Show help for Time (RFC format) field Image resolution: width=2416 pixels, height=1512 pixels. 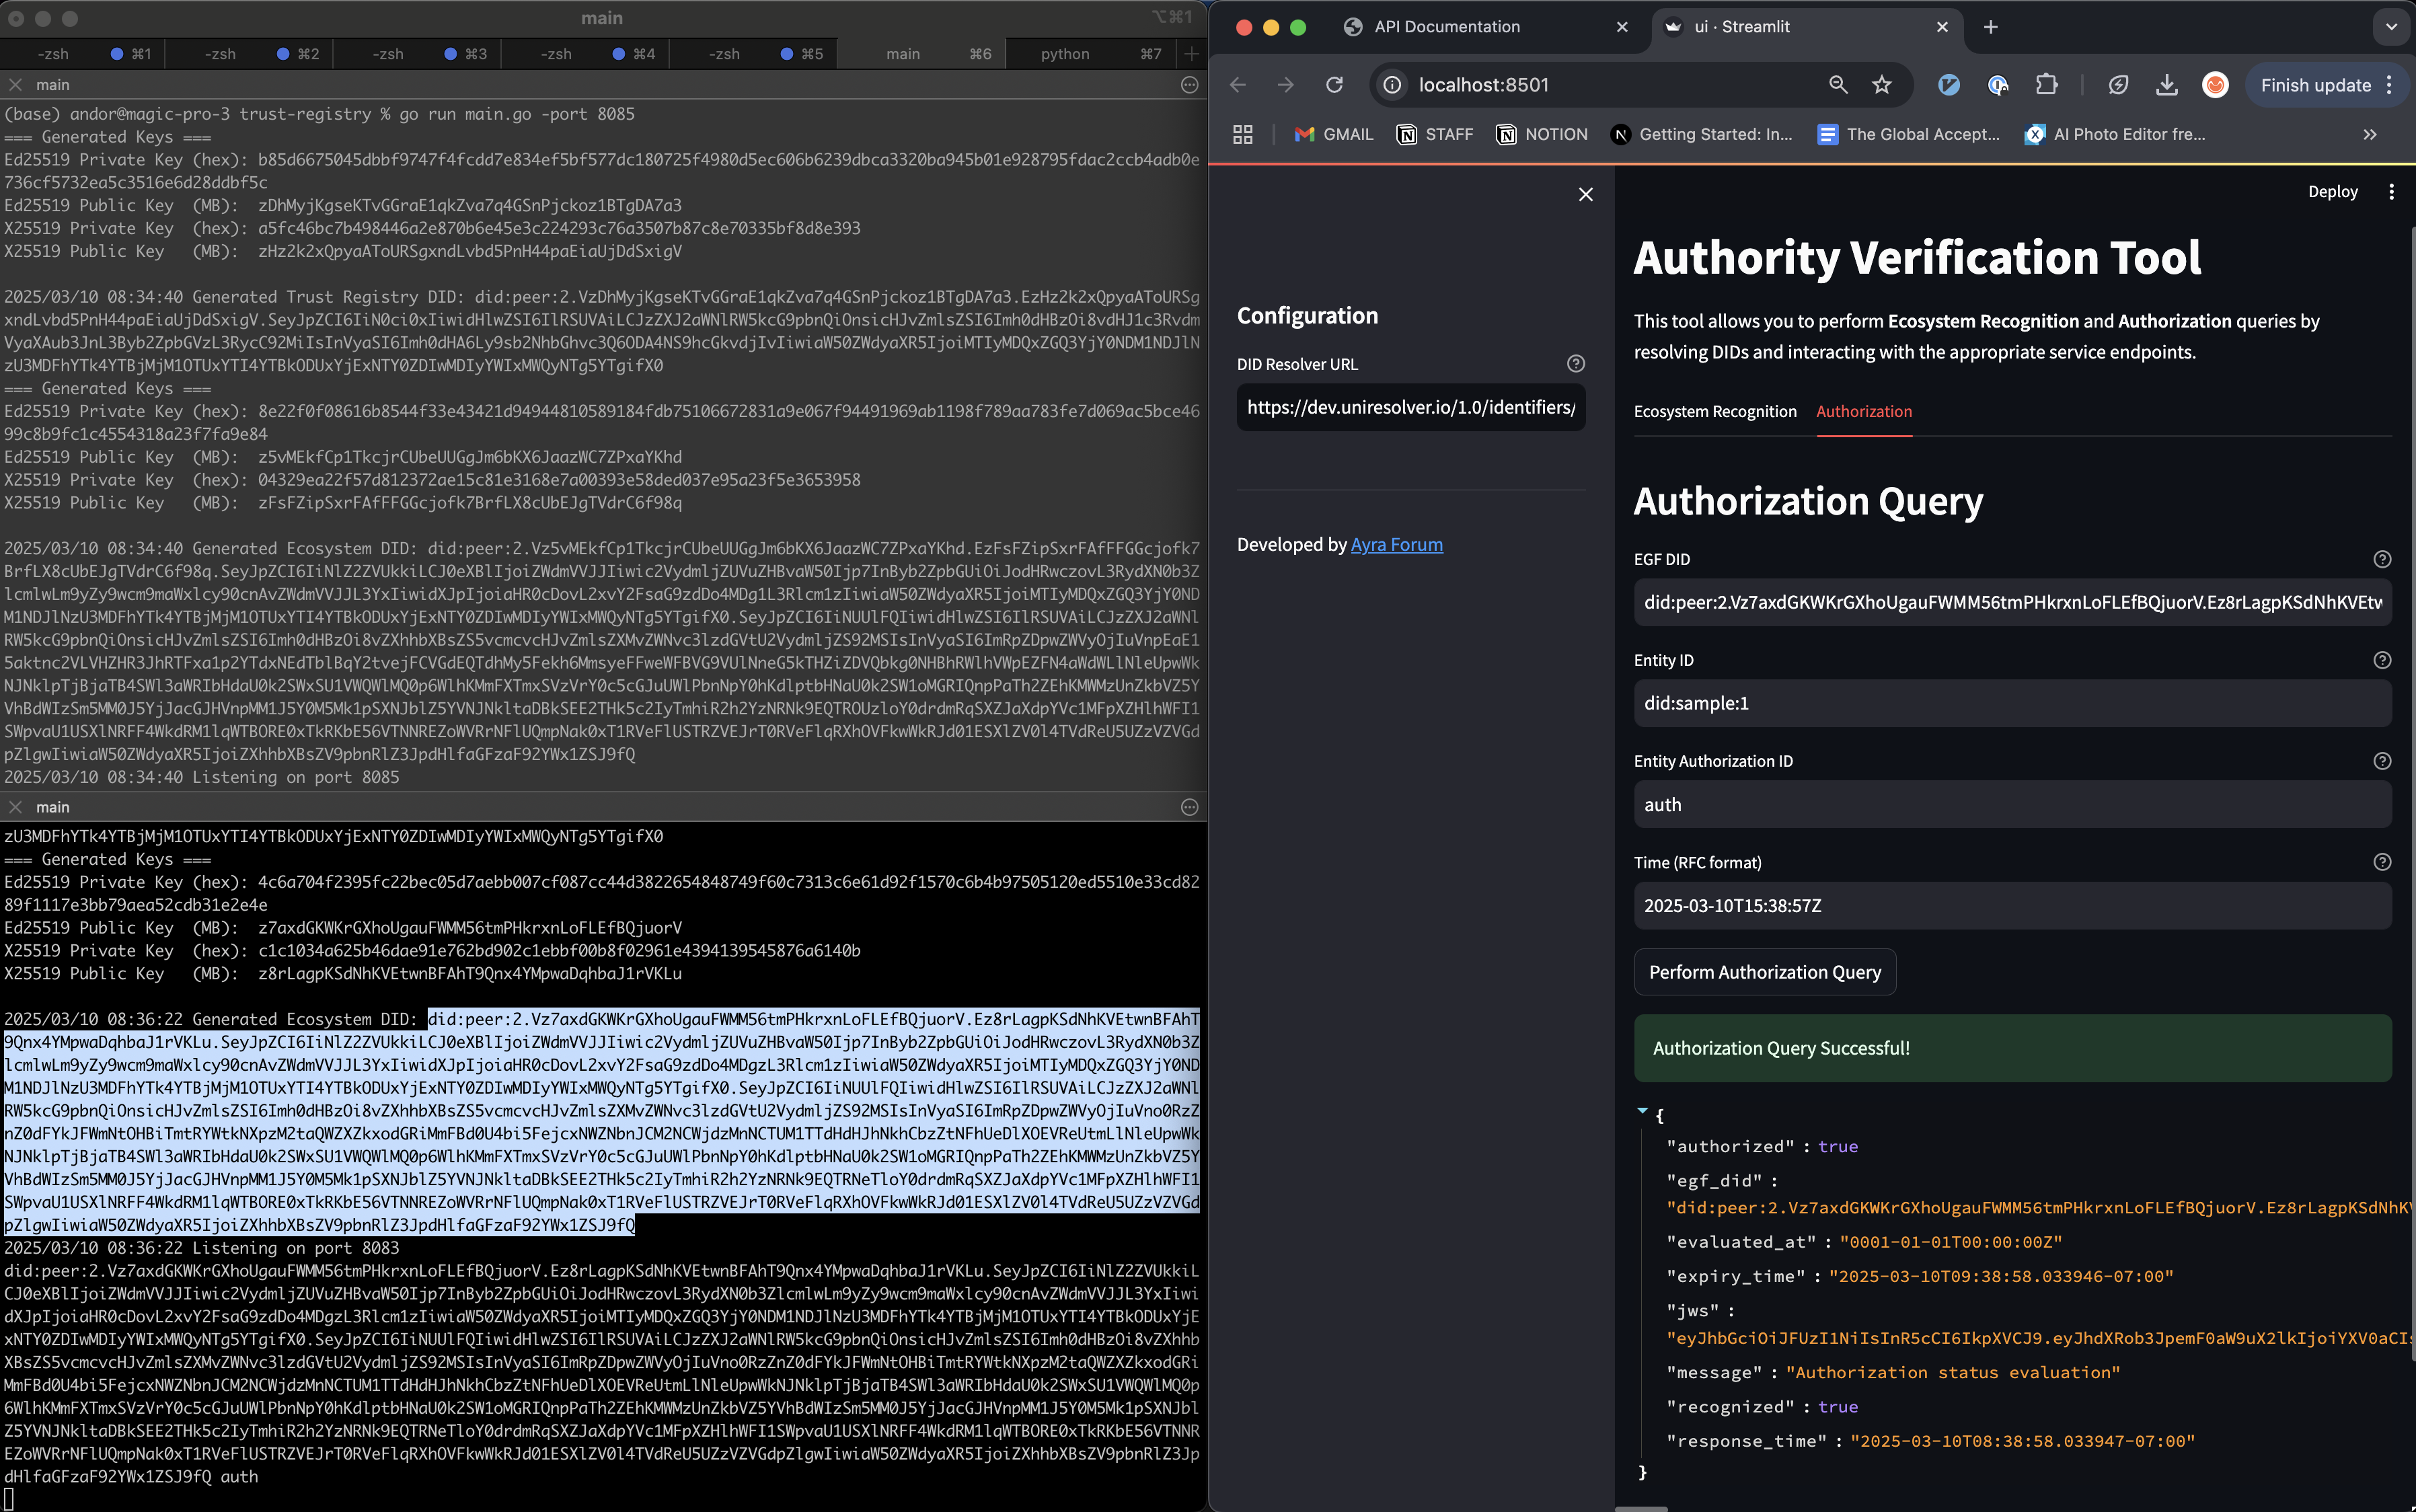click(2381, 862)
